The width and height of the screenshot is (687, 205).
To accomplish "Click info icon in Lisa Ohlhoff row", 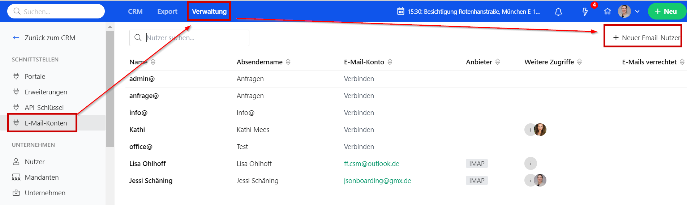I will (531, 163).
